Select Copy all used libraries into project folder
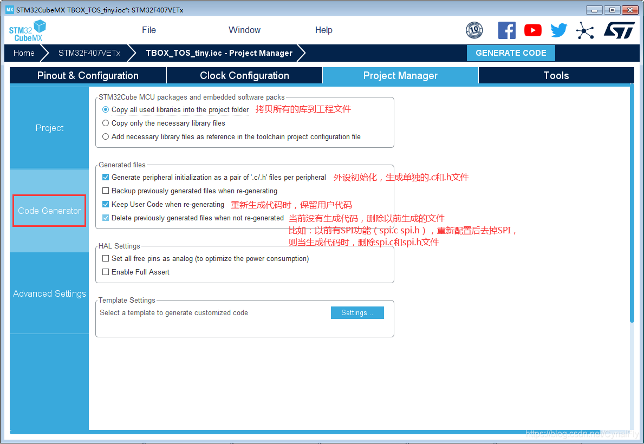The image size is (644, 444). point(106,110)
